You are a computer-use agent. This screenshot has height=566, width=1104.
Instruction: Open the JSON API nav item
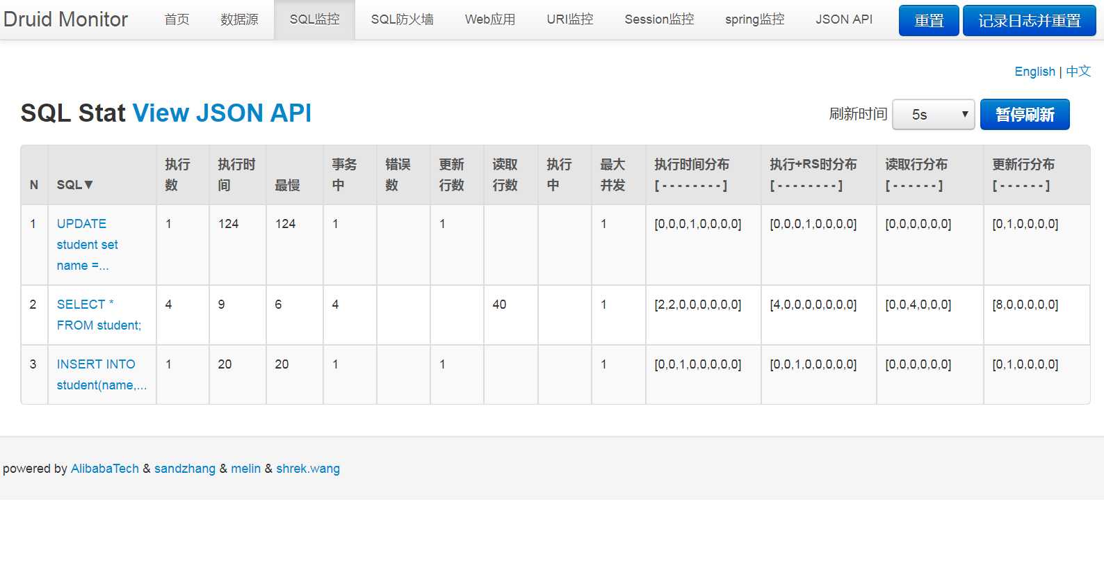(844, 19)
